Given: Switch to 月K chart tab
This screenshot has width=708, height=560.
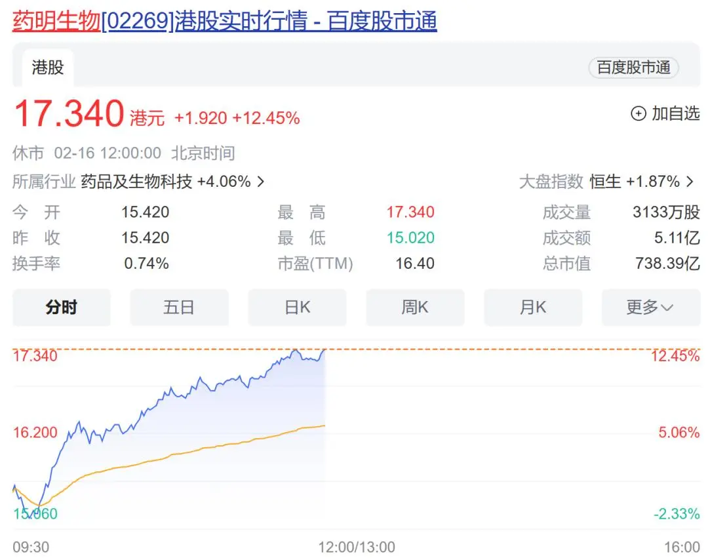Looking at the screenshot, I should (x=533, y=308).
